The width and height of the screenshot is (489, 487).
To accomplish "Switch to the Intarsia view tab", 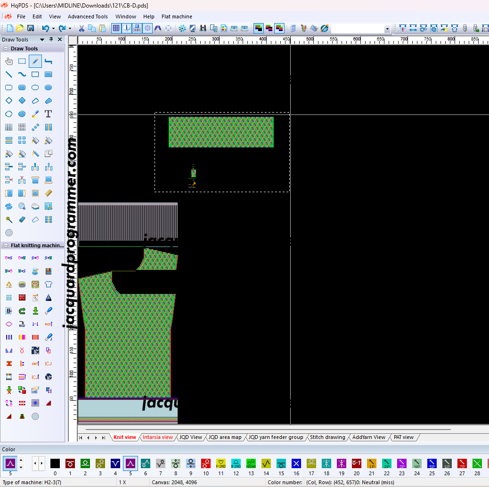I will click(x=158, y=437).
